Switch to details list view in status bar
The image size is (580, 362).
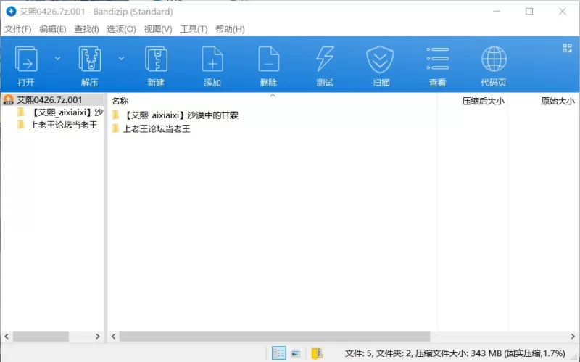tap(279, 353)
